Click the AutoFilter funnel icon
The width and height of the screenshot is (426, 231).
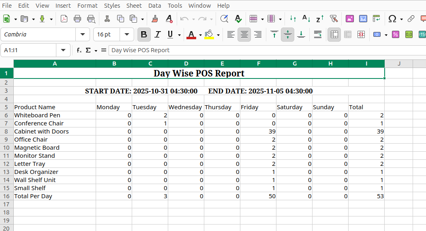(334, 19)
